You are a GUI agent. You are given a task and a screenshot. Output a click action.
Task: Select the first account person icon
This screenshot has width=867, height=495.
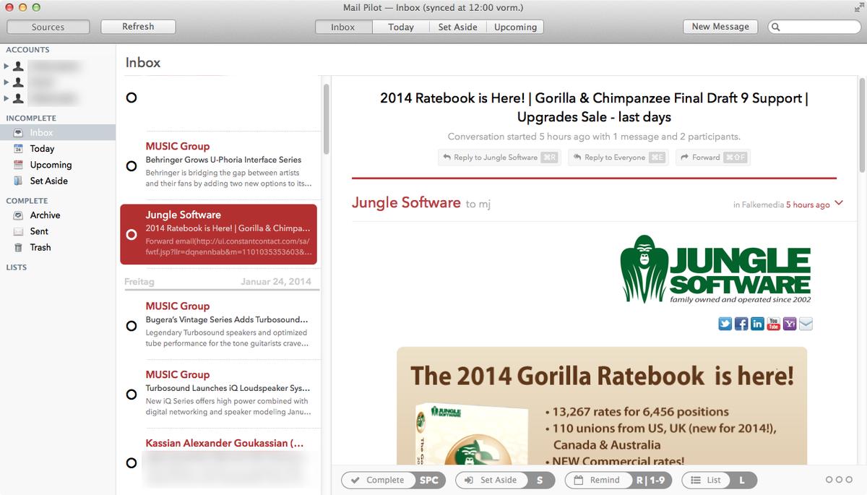click(19, 66)
